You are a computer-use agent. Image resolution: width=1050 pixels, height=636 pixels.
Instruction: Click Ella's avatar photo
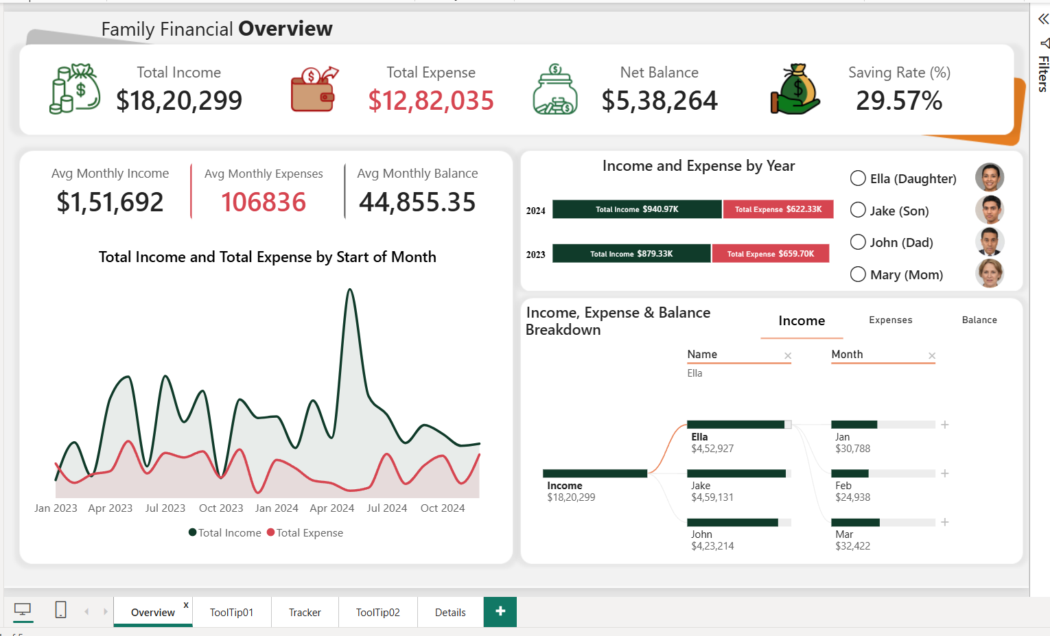pos(990,178)
